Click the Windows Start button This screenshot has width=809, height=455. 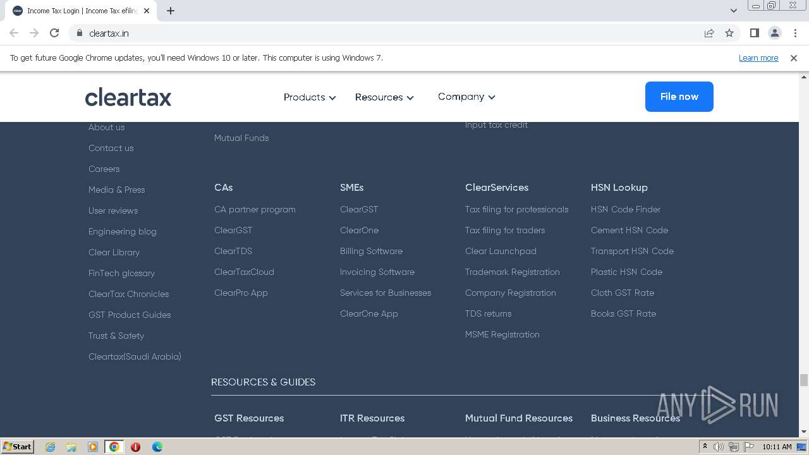click(17, 447)
